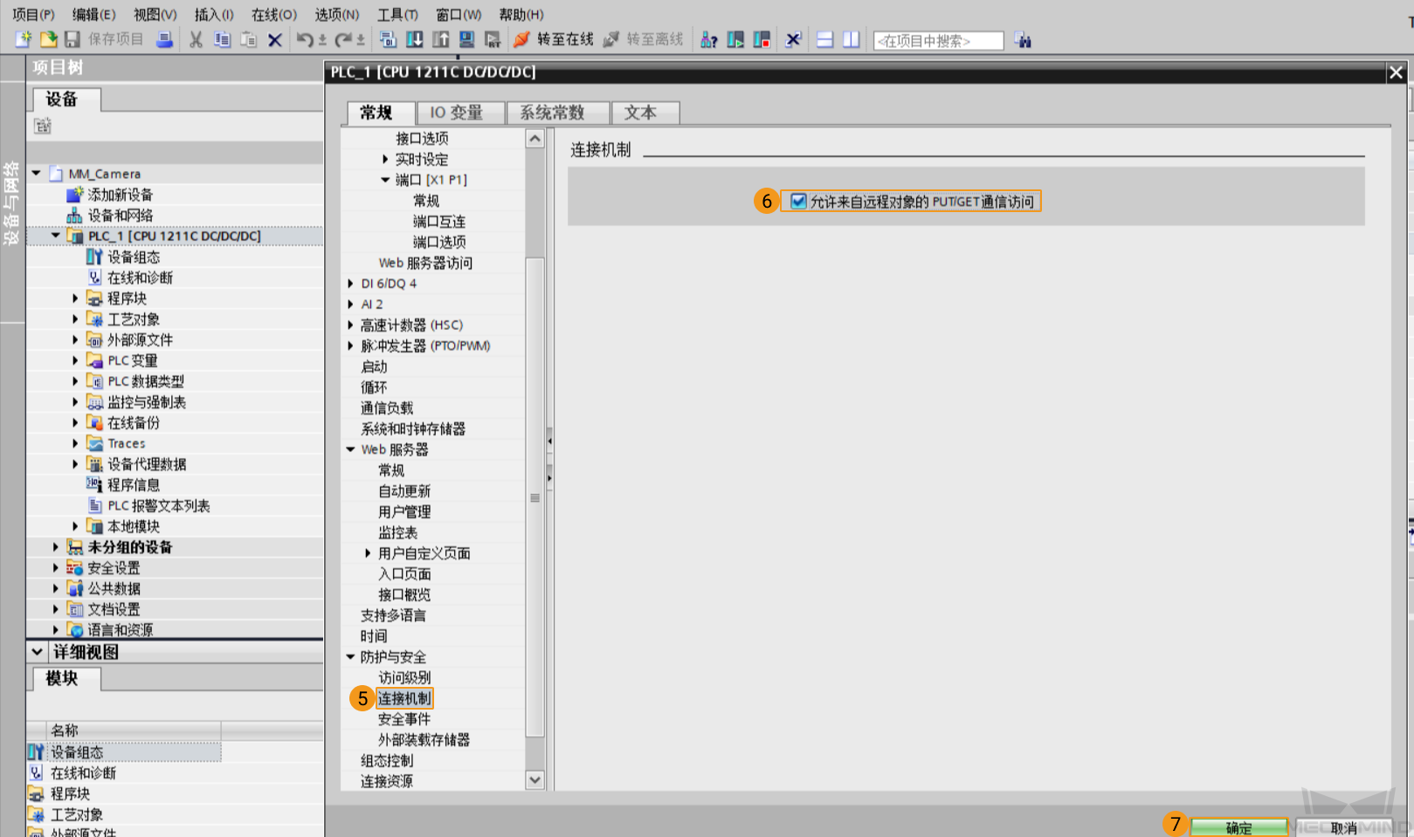This screenshot has width=1414, height=837.
Task: Expand 用户自定义页面 node
Action: click(368, 553)
